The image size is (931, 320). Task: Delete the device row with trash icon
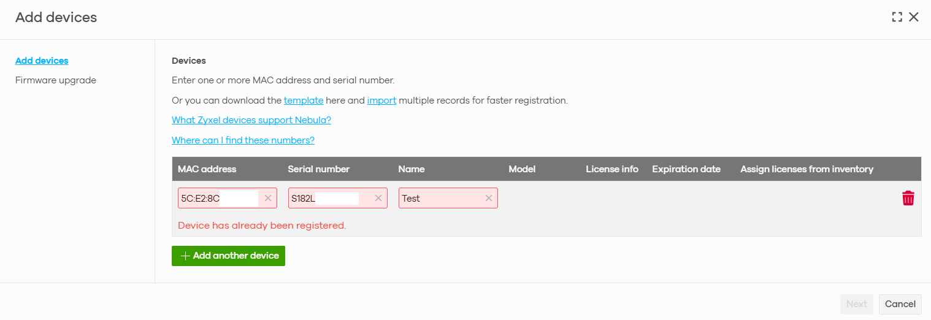pos(908,198)
